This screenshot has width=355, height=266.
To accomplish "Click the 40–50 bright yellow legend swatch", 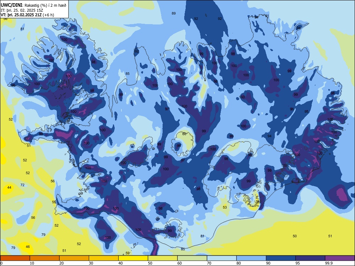I will tap(133, 258).
